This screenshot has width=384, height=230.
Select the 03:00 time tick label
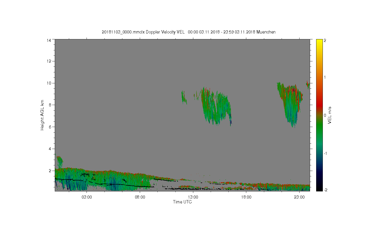tap(87, 197)
